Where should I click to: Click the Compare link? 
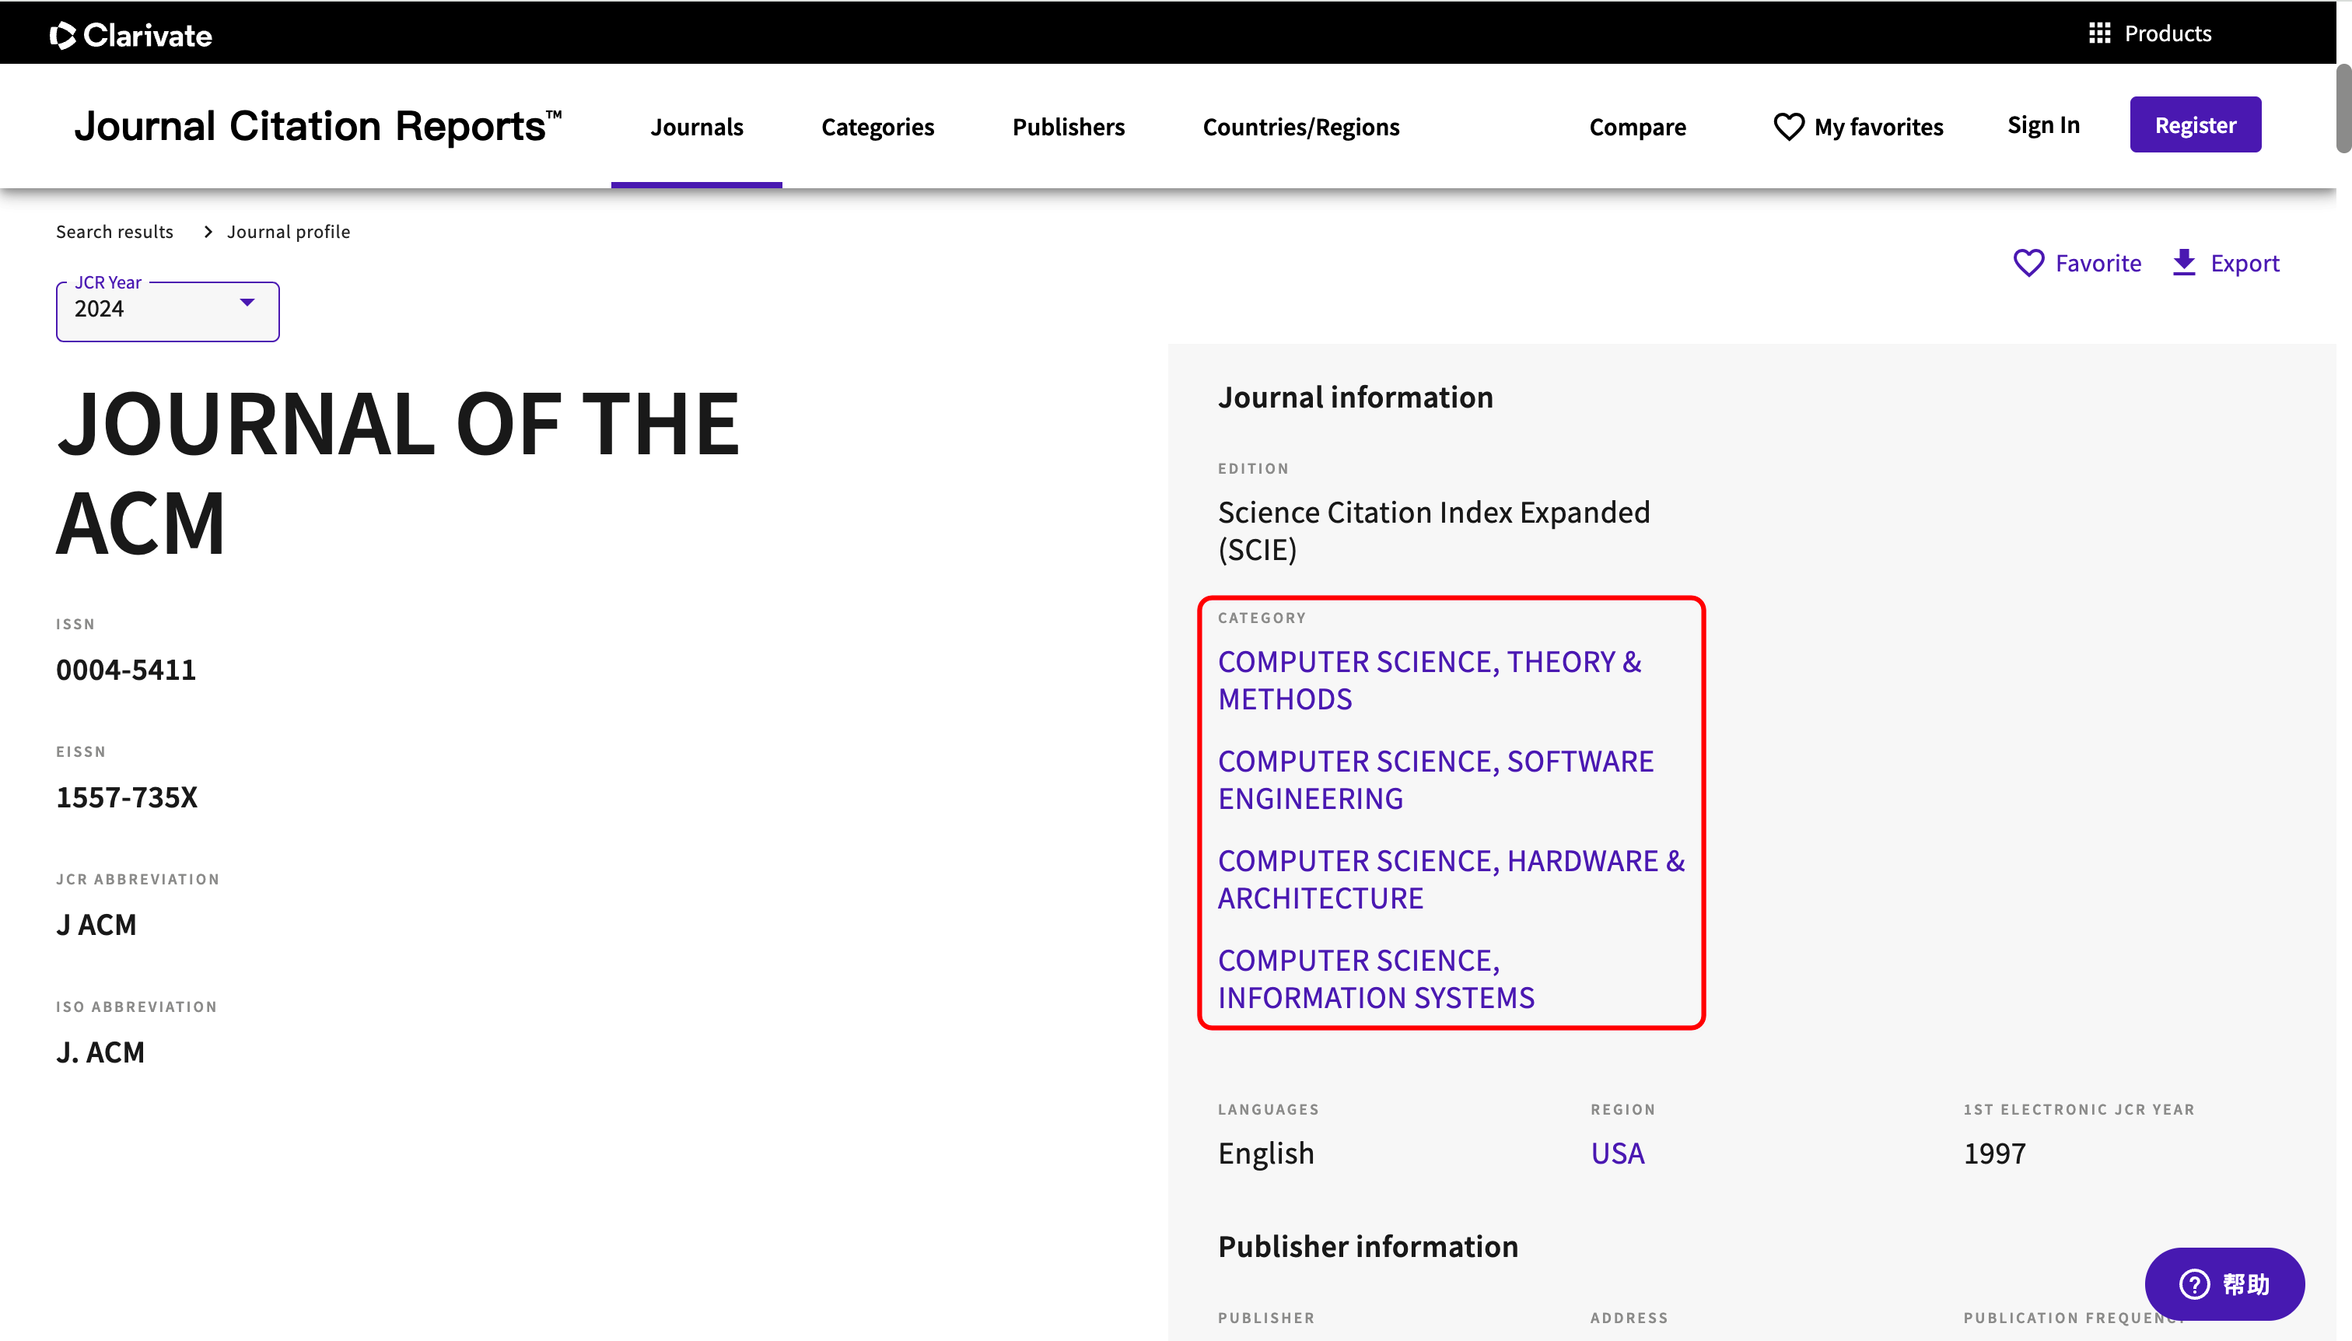pos(1637,126)
